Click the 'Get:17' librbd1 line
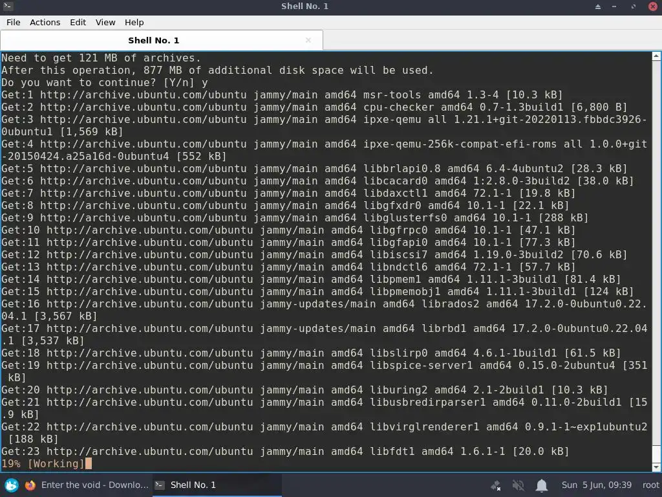 tap(324, 335)
